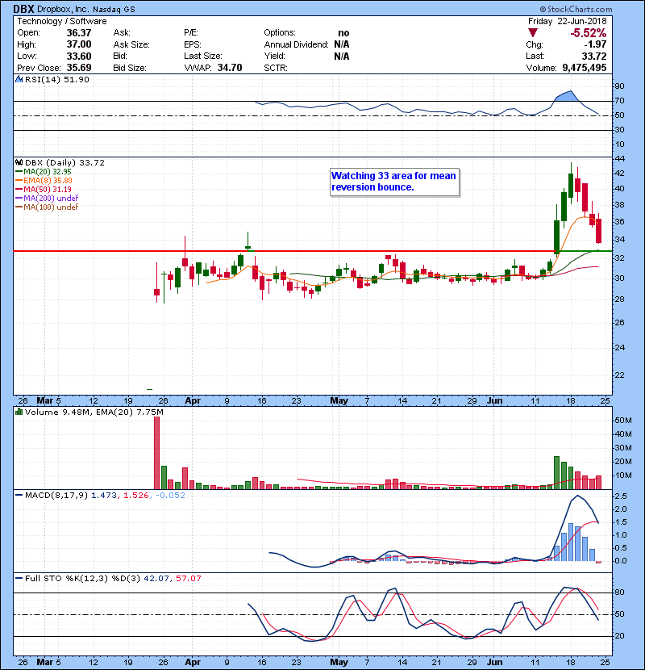Click the RSI(14) indicator icon
Screen dimensions: 645x670
click(19, 79)
